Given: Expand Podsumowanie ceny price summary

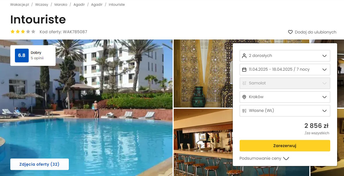Looking at the screenshot, I should pos(264,158).
